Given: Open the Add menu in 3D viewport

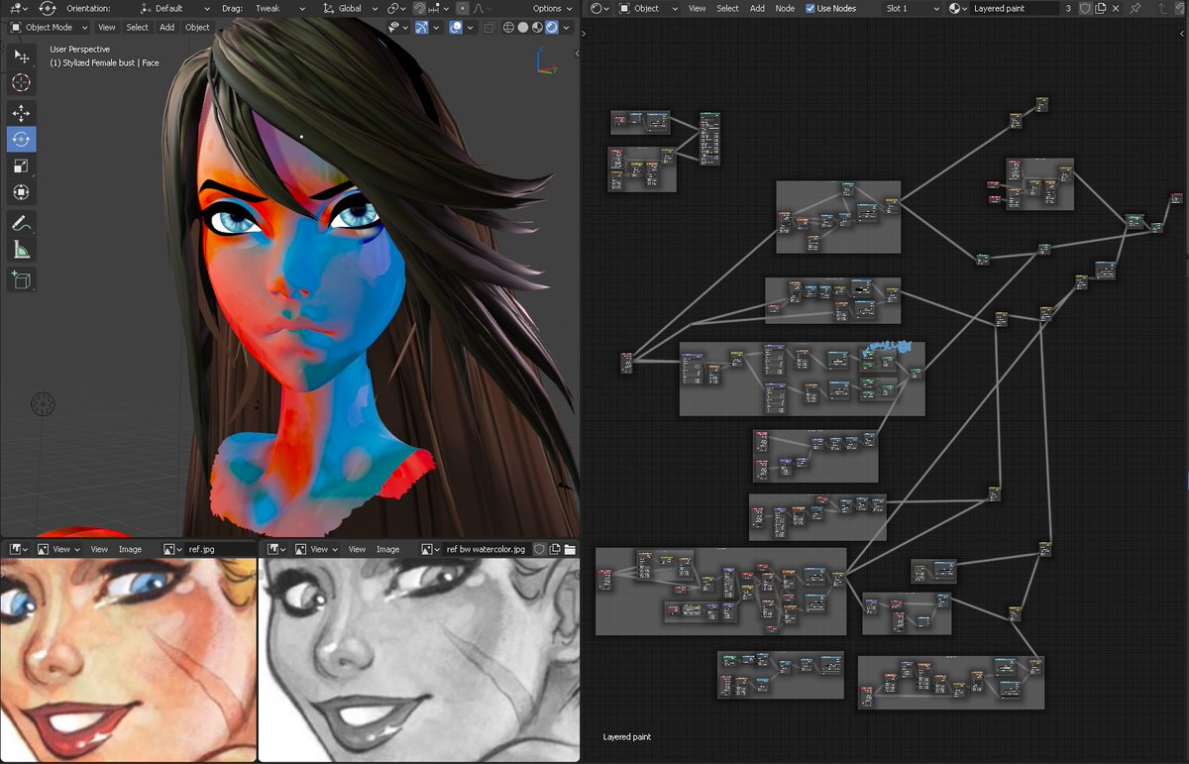Looking at the screenshot, I should (166, 27).
